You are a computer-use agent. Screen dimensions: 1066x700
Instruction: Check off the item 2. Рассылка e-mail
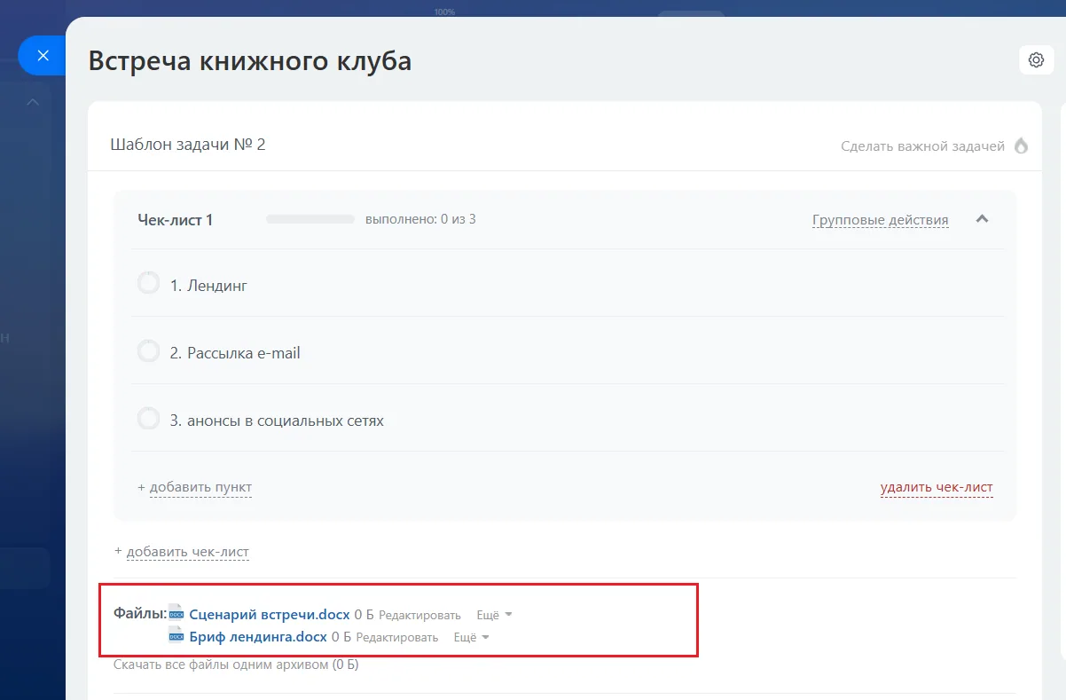[x=148, y=351]
